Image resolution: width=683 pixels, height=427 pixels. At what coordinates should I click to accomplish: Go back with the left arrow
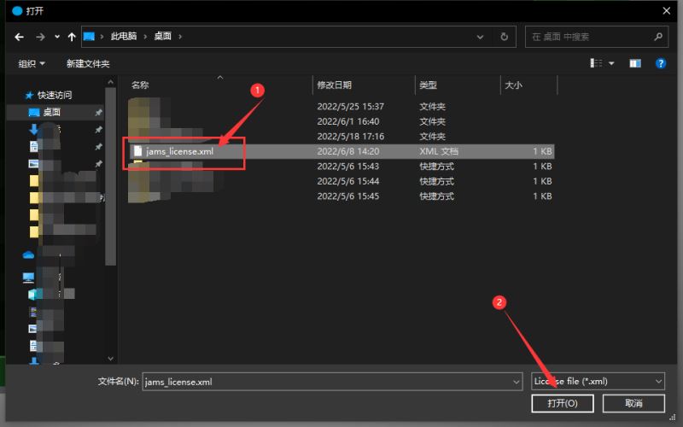coord(19,37)
